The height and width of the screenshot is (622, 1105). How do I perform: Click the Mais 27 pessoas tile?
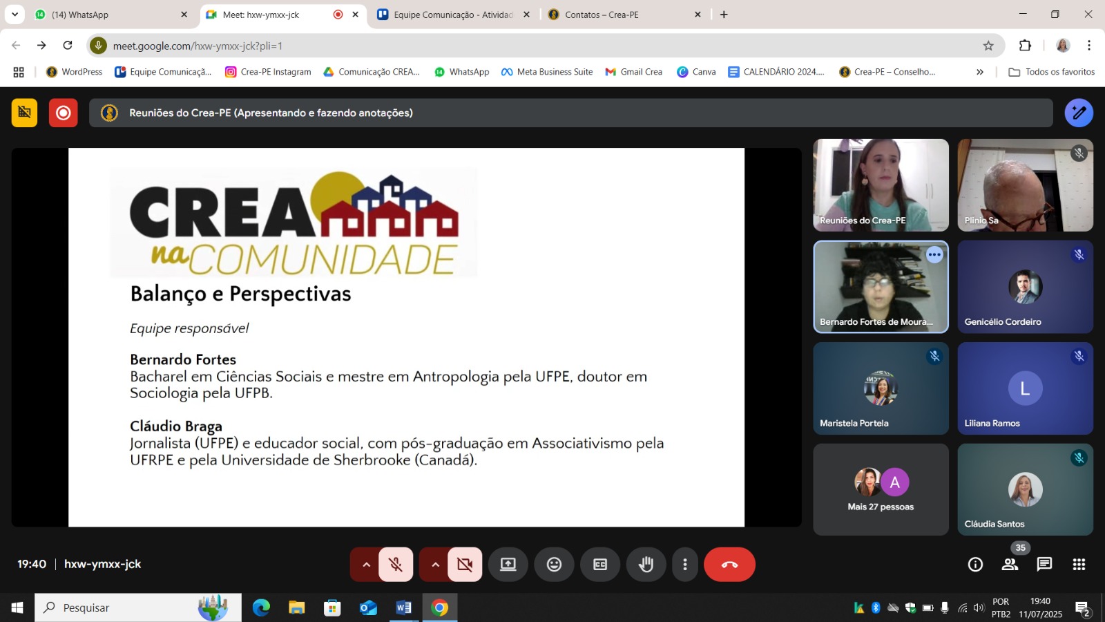(x=881, y=489)
